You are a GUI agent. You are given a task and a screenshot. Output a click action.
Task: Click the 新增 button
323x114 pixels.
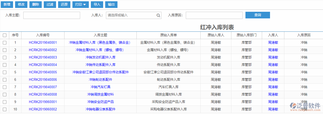point(7,5)
